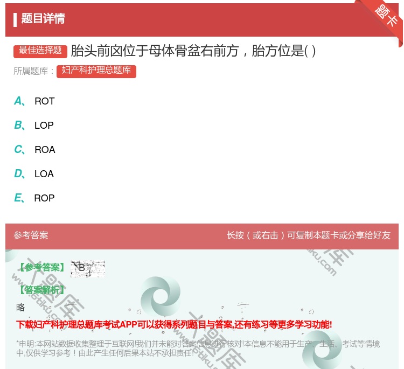Screen dimensions: 404x369
Task: Click the 题目详情 header title
Action: [43, 18]
